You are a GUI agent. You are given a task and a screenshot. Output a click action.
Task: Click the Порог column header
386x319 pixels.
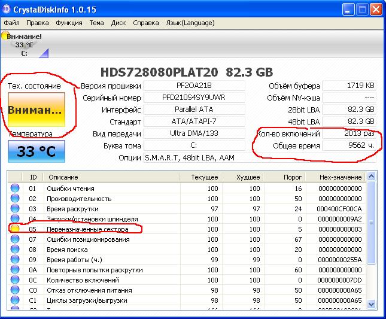285,177
